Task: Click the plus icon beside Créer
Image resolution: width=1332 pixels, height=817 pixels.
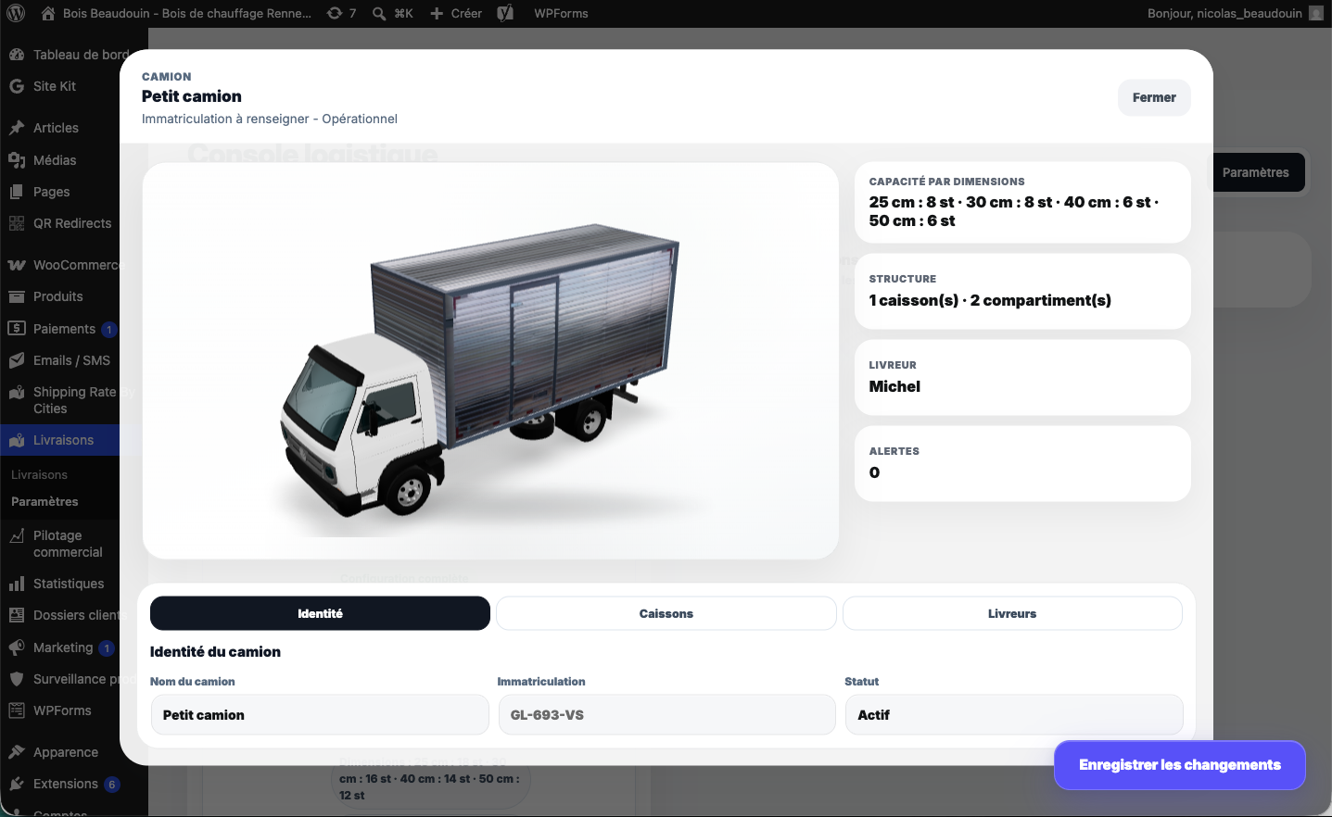Action: (437, 14)
